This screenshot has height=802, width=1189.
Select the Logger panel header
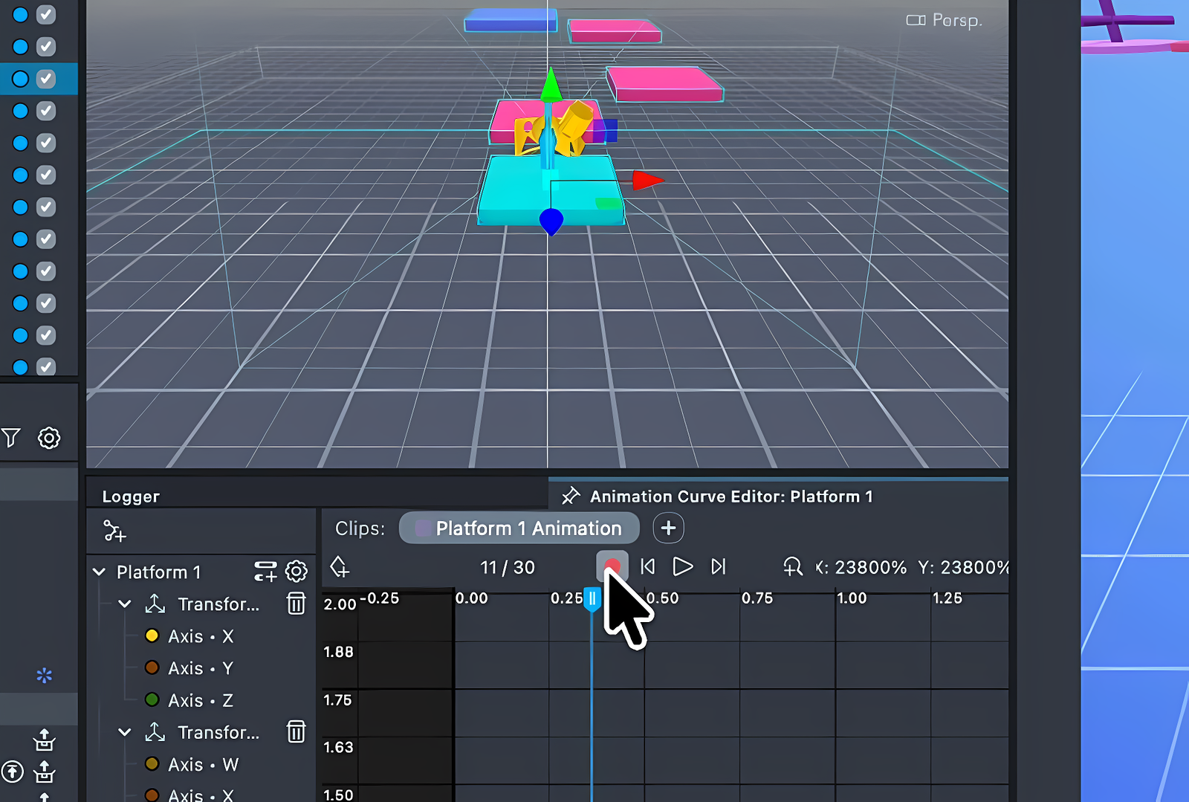131,496
